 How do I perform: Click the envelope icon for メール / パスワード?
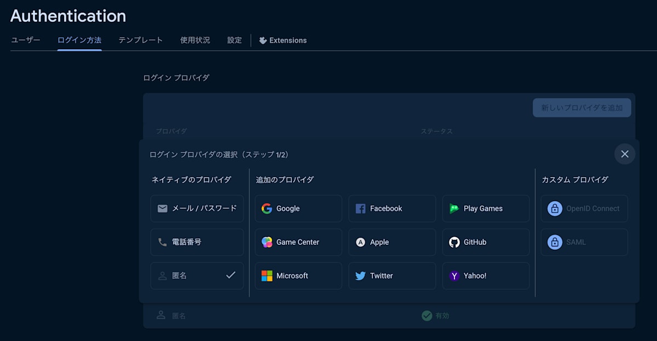(162, 209)
